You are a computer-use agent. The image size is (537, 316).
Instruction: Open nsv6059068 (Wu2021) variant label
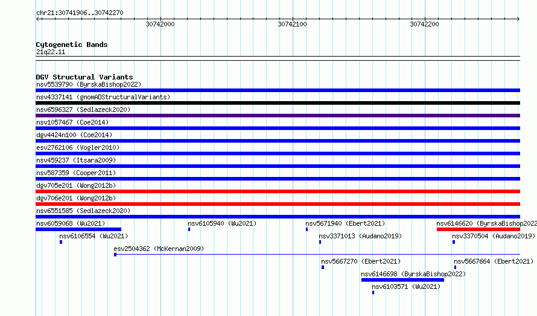[x=71, y=223]
